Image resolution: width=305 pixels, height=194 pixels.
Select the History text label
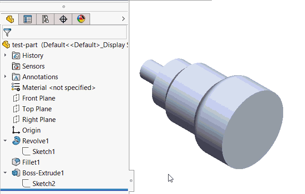pyautogui.click(x=33, y=56)
